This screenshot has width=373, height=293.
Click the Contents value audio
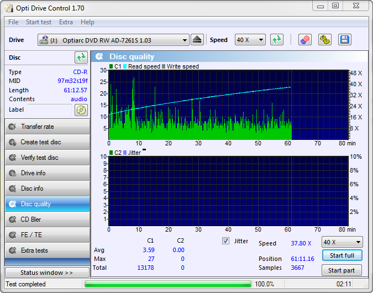(x=79, y=99)
